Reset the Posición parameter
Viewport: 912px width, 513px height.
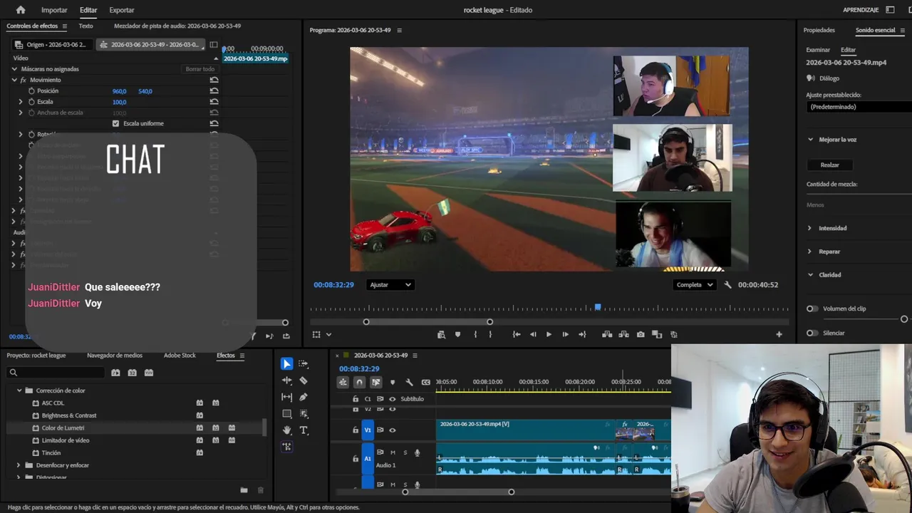(214, 91)
